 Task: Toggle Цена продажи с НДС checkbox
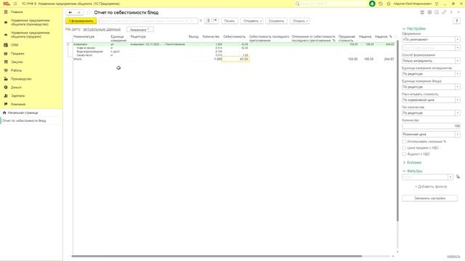[x=404, y=148]
